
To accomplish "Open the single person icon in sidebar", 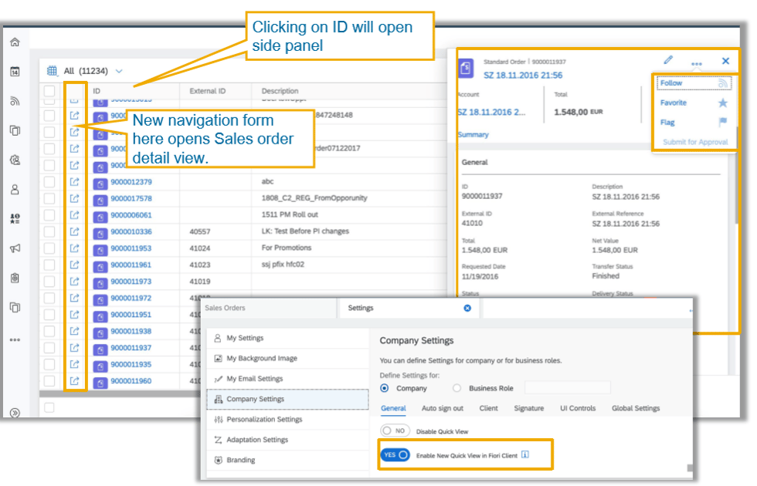I will coord(15,190).
